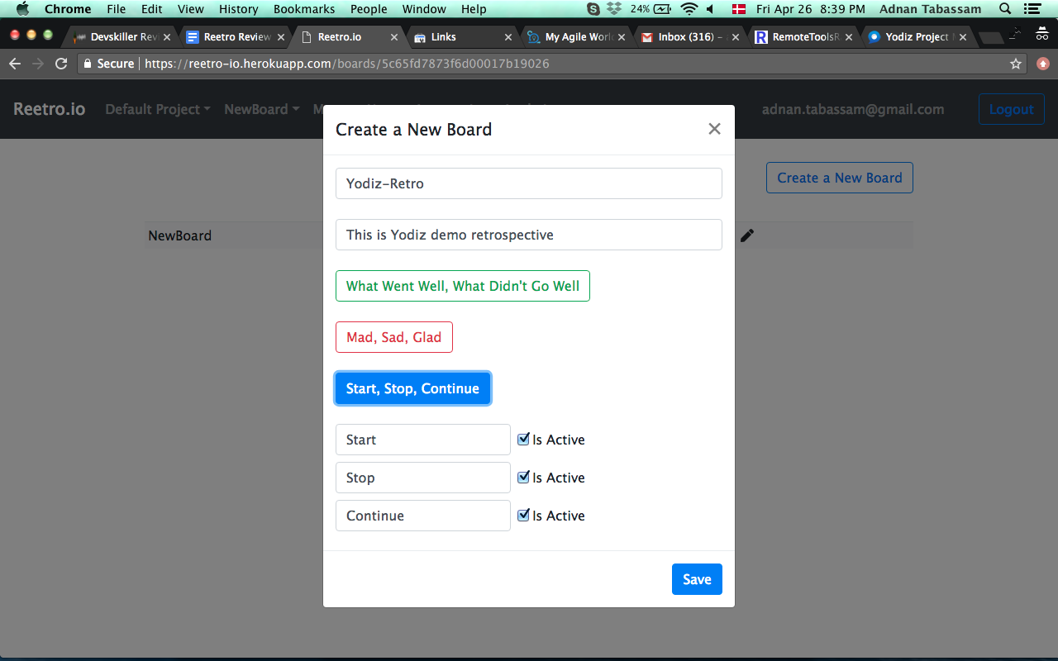Open the Bookmarks menu
The width and height of the screenshot is (1058, 661).
[x=304, y=9]
